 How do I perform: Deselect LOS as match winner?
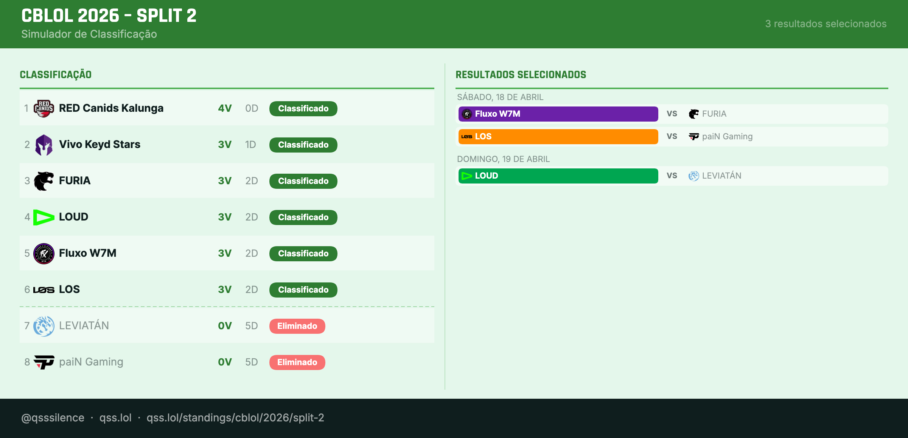coord(558,137)
